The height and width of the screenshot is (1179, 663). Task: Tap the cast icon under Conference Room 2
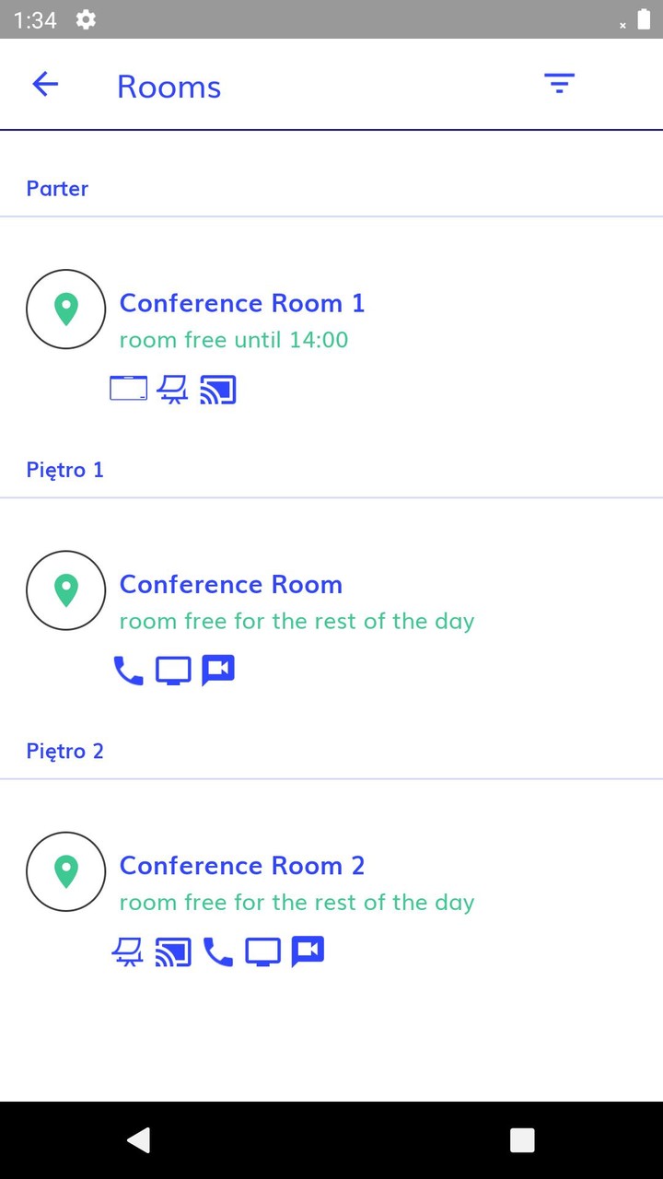[173, 952]
